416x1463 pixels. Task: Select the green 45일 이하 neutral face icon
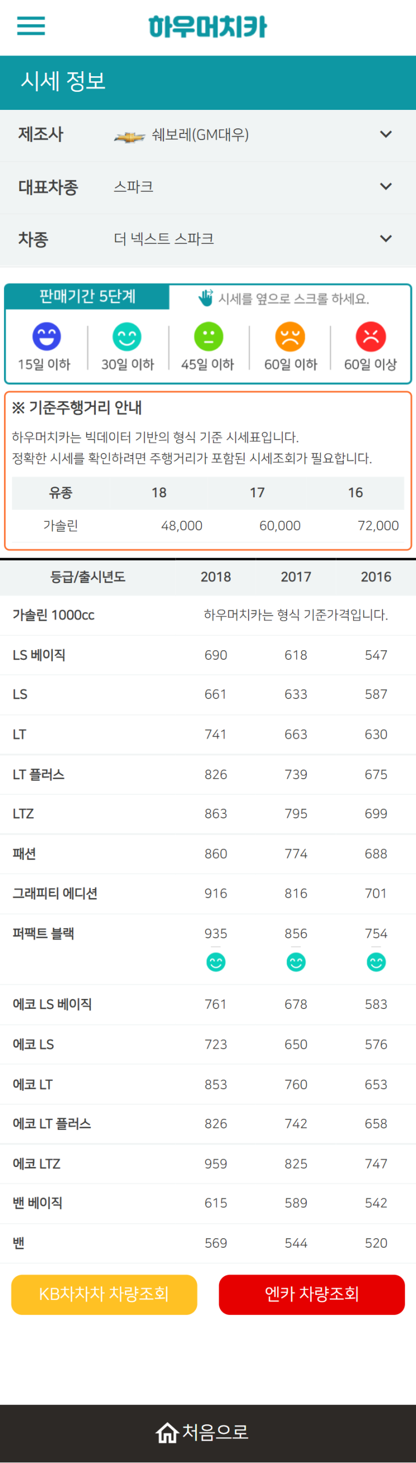click(x=208, y=336)
